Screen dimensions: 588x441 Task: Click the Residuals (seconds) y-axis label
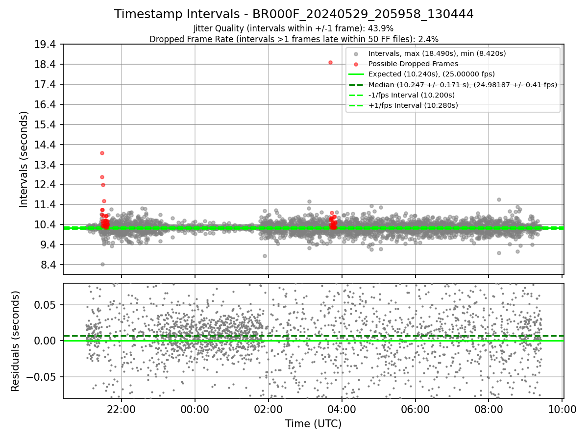coord(16,341)
